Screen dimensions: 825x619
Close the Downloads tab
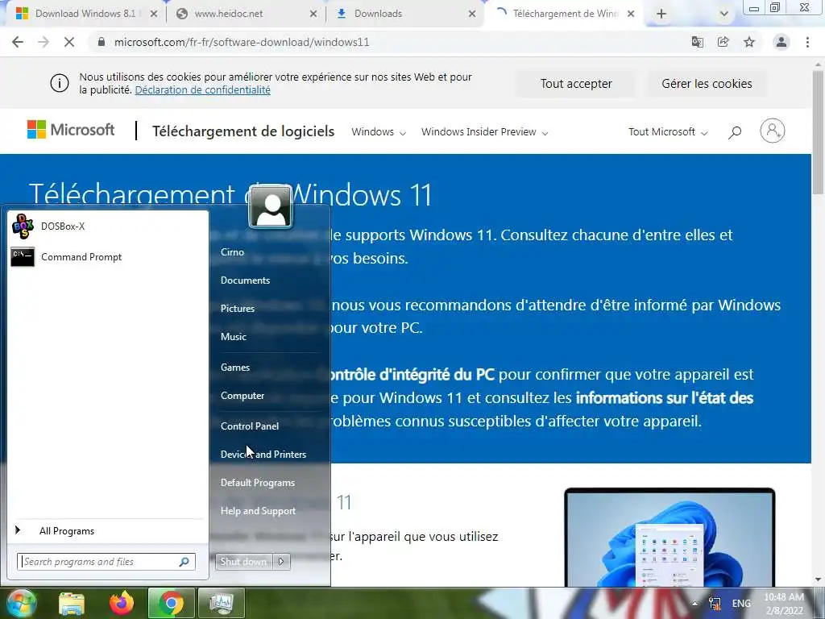472,14
